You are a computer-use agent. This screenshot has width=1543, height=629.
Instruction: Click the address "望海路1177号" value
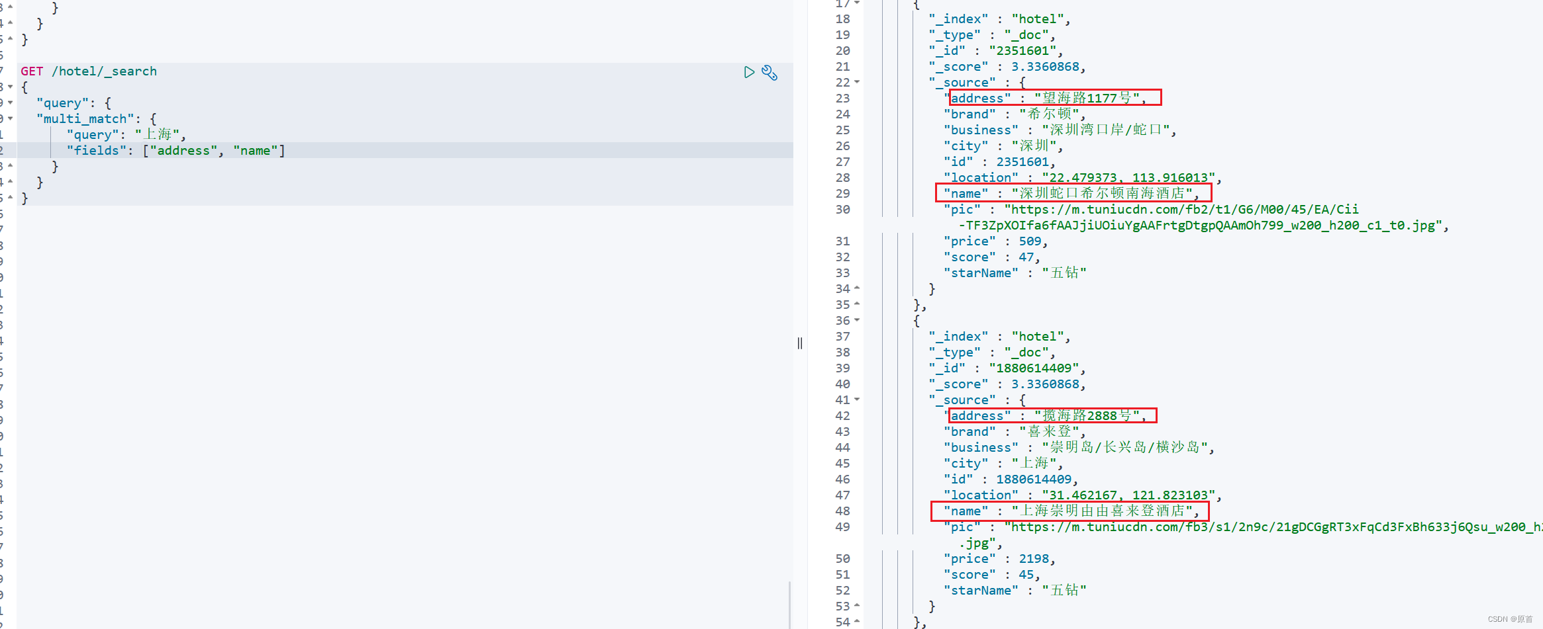point(1086,99)
